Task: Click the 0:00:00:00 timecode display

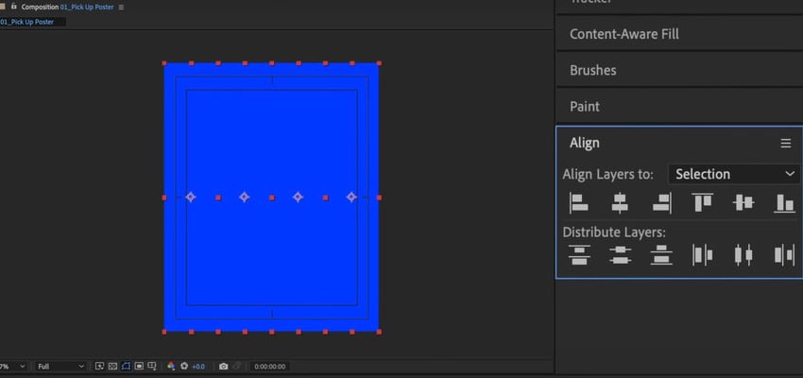Action: pos(270,367)
